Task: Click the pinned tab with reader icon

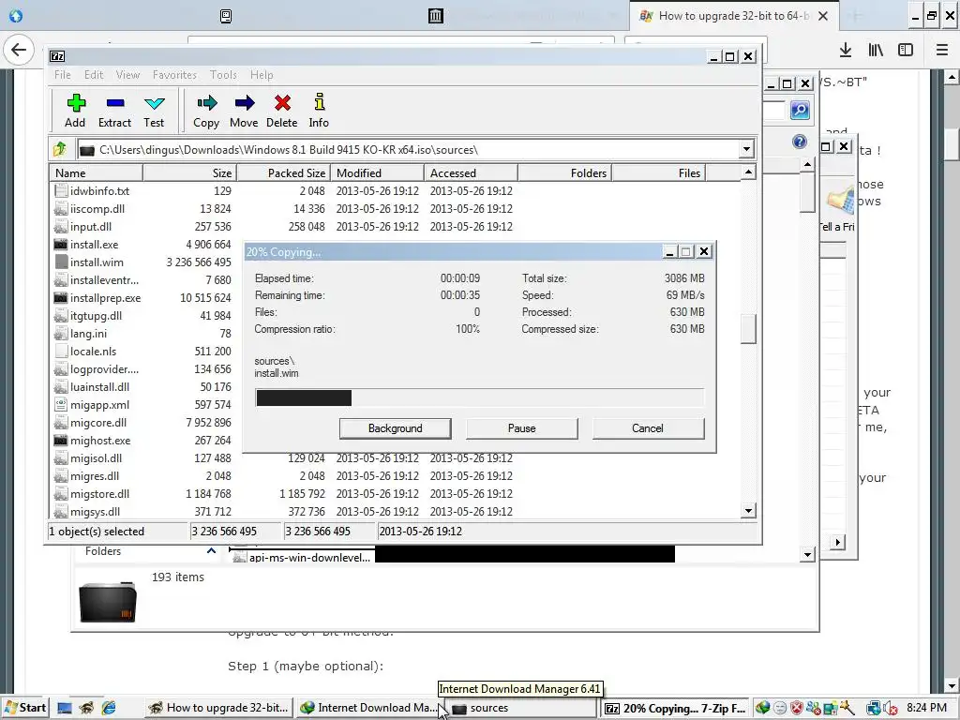Action: click(226, 16)
